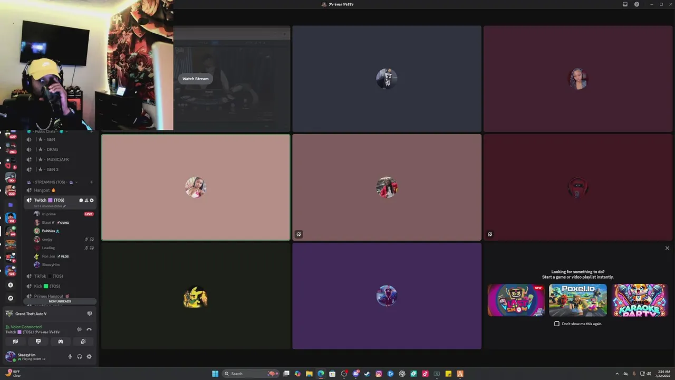Open the server icon with 161 badge
This screenshot has height=380, width=675.
pos(10,217)
